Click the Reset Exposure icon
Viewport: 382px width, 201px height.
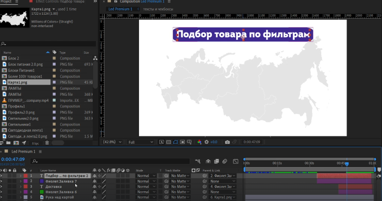207,142
